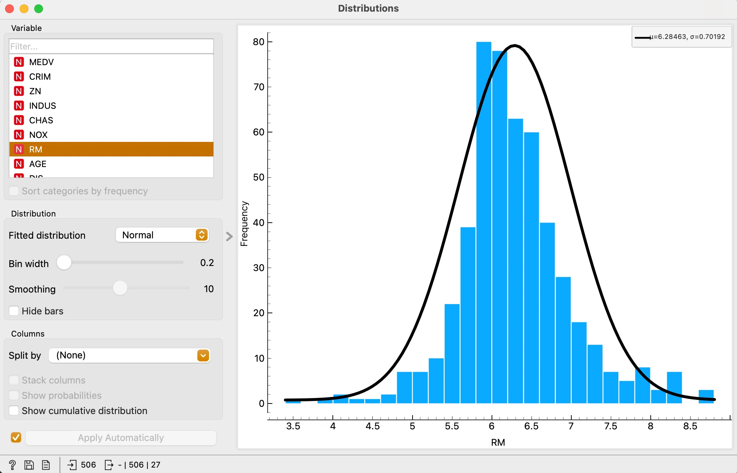Screen dimensions: 737x473
Task: Click the Apply Automatically button
Action: point(121,438)
